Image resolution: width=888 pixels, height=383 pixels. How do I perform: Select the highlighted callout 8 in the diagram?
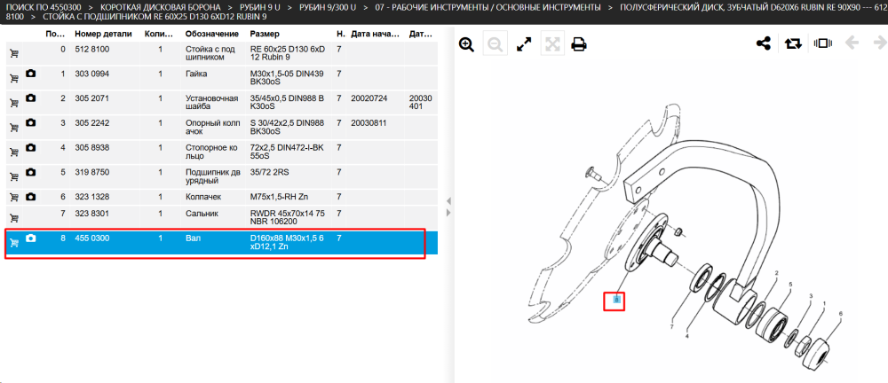click(617, 301)
